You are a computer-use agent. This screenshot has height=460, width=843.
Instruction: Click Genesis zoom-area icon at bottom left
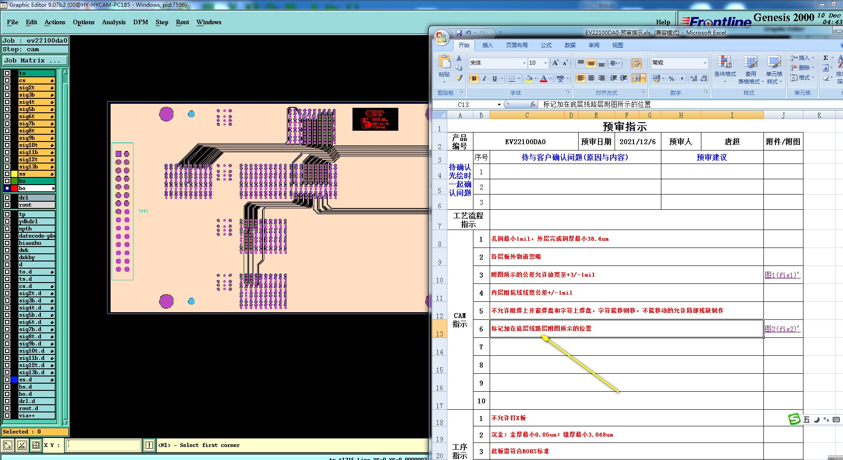(8, 445)
